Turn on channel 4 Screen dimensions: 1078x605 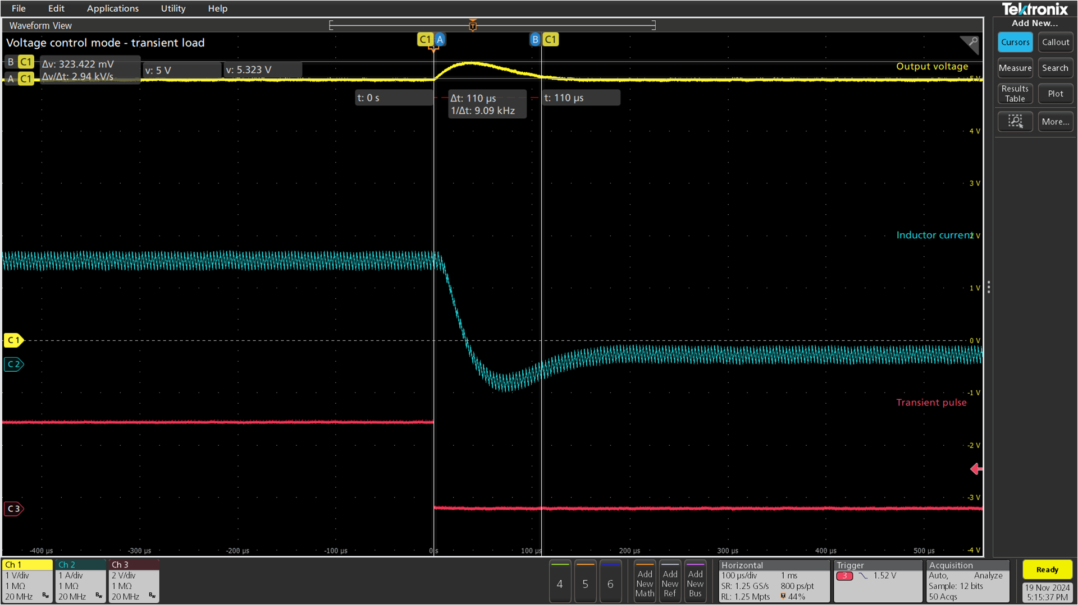(560, 581)
